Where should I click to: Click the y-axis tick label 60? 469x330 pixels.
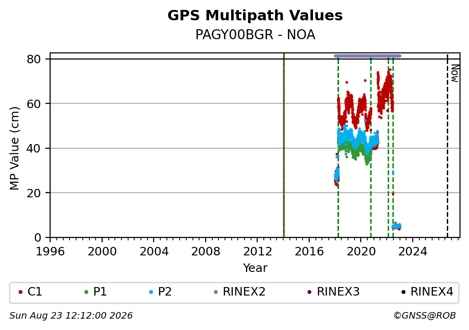click(x=34, y=104)
